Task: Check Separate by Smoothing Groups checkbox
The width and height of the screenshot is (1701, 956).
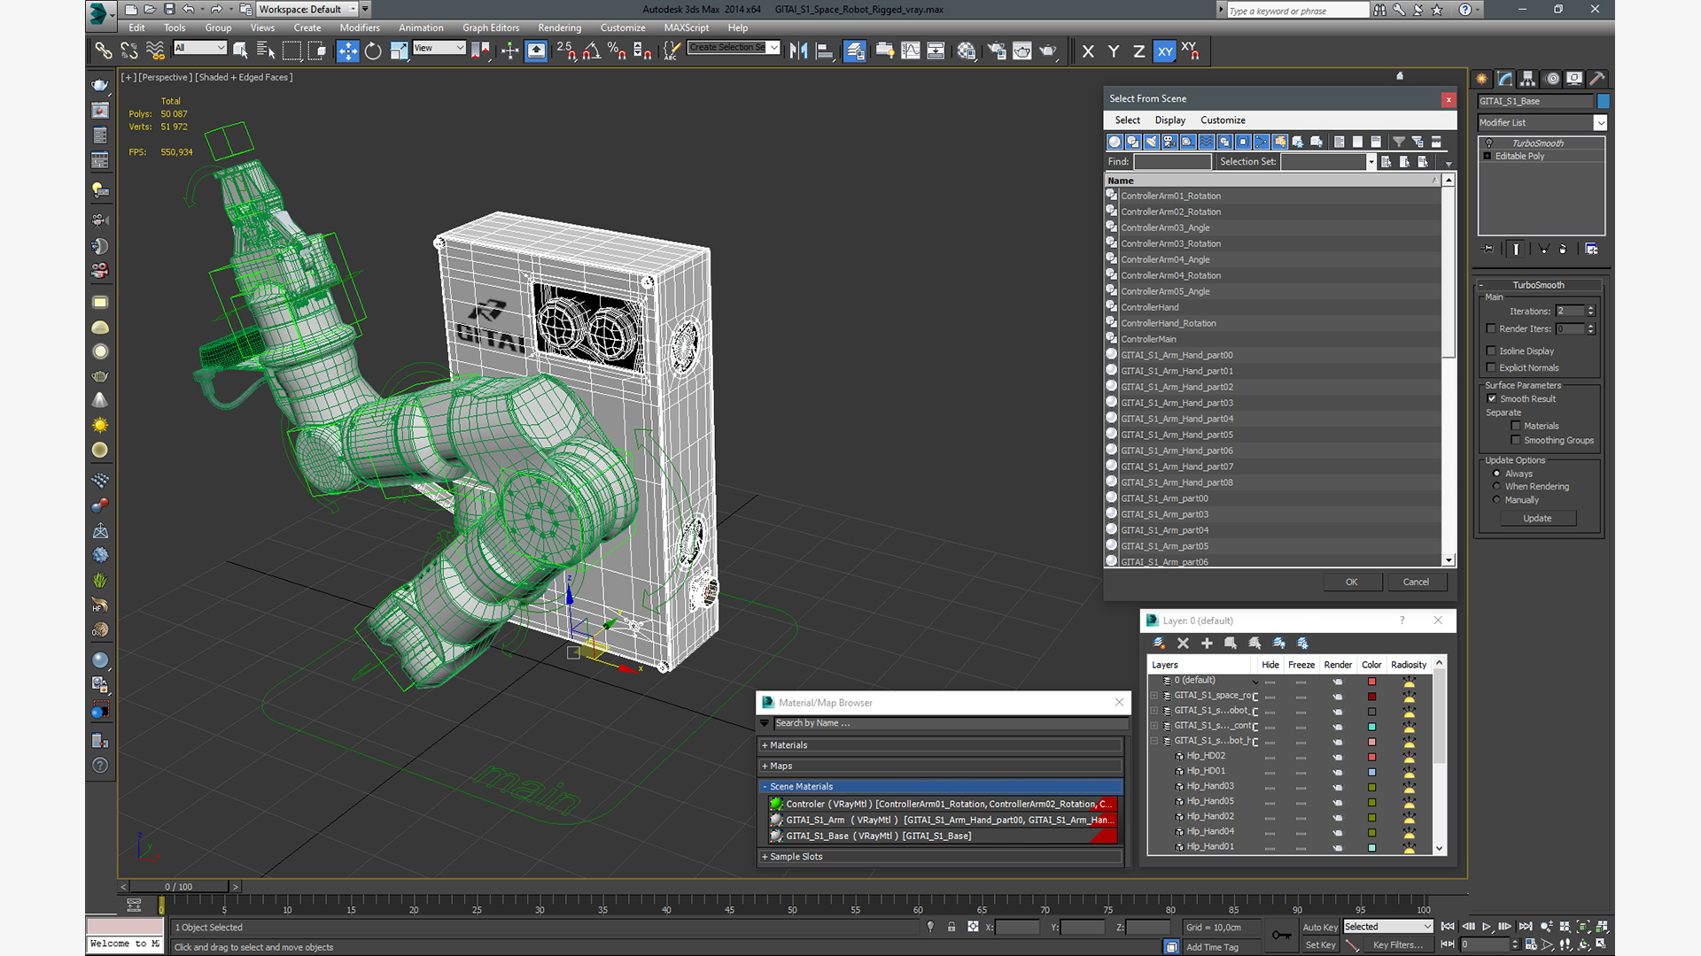Action: coord(1516,441)
